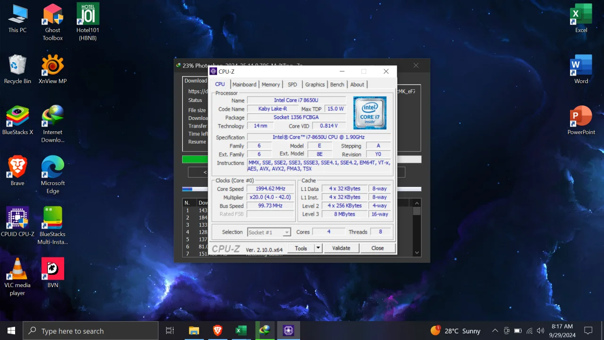Image resolution: width=604 pixels, height=340 pixels.
Task: Click the Close button in CPU-Z
Action: [x=377, y=248]
